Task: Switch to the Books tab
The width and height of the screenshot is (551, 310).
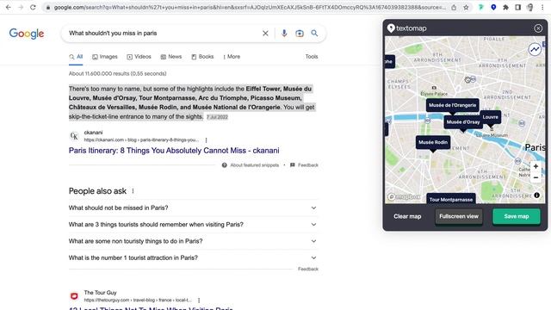Action: 202,57
